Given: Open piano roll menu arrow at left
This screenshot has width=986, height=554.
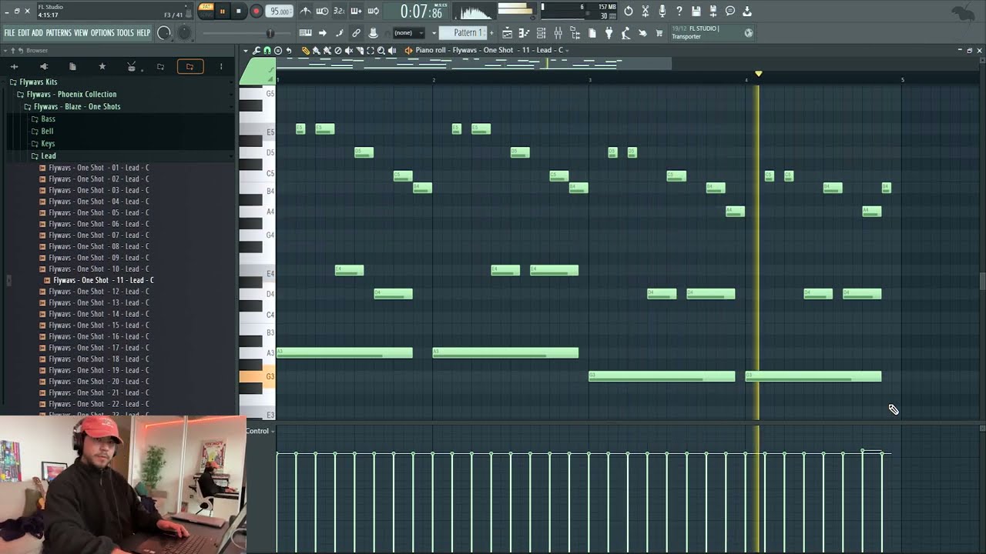Looking at the screenshot, I should (x=246, y=51).
